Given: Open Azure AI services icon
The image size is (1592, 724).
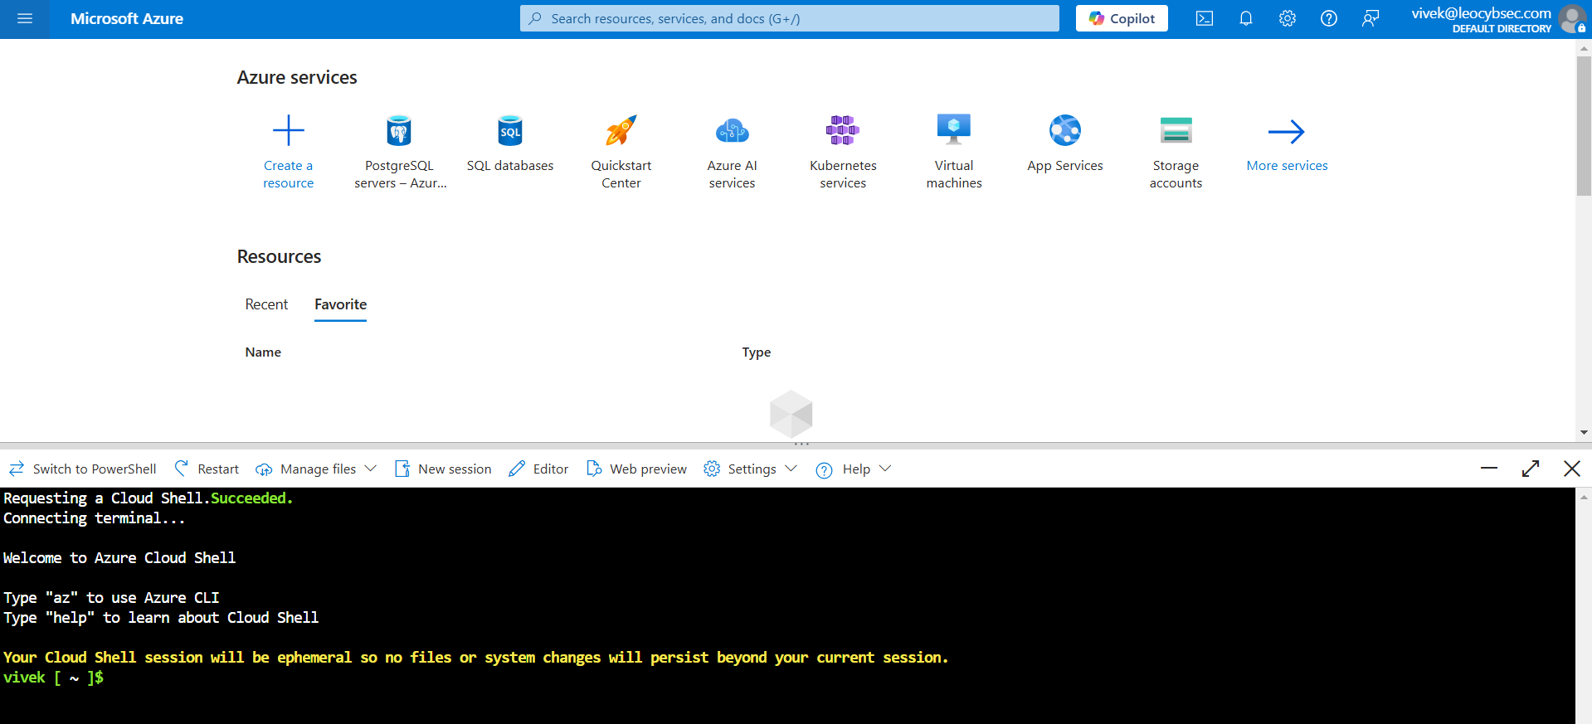Looking at the screenshot, I should [733, 130].
